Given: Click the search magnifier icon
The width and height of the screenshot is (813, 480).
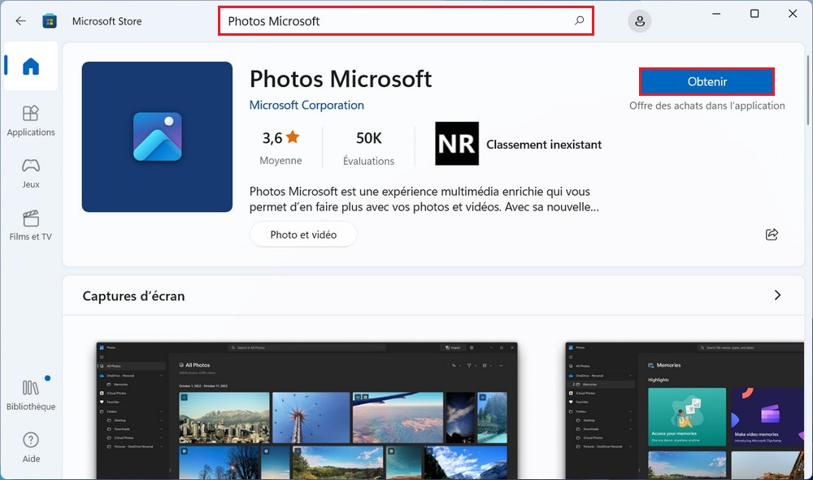Looking at the screenshot, I should click(579, 21).
